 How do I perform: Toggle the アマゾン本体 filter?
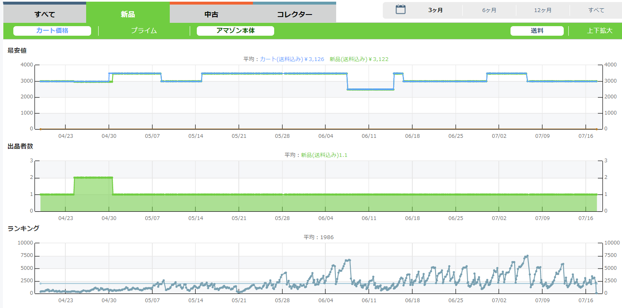point(235,31)
